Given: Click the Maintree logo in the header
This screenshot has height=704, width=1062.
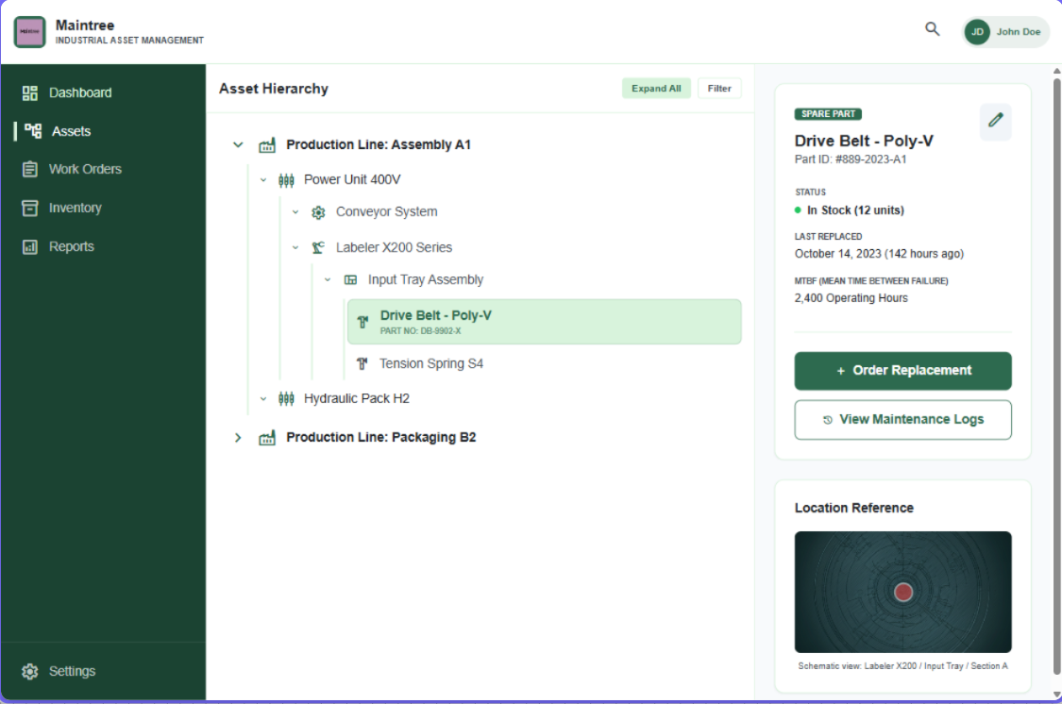Looking at the screenshot, I should coord(29,31).
